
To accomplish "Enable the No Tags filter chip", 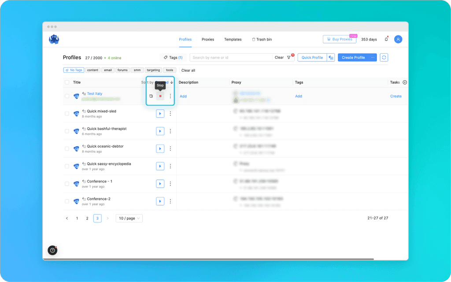I will (x=74, y=70).
